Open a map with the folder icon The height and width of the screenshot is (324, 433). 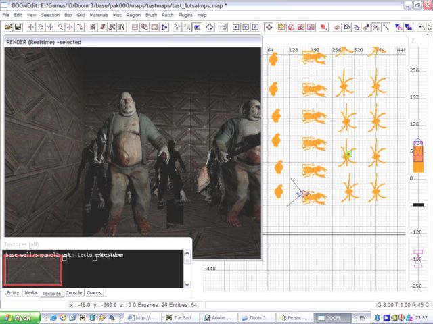(x=8, y=27)
